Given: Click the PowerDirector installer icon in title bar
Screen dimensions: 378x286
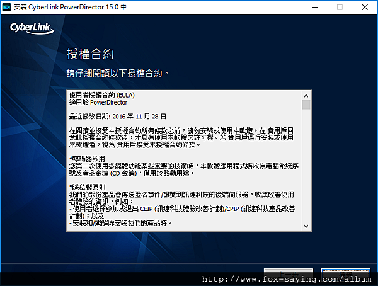Looking at the screenshot, I should (6, 7).
